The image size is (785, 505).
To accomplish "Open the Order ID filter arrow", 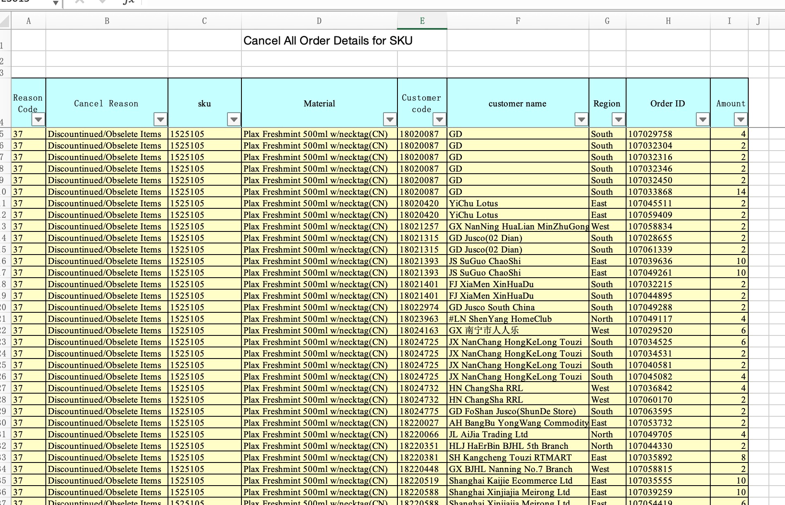I will [x=702, y=120].
